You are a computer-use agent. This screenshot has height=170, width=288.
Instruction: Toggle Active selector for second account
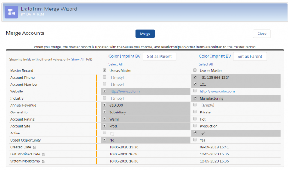tap(195, 133)
